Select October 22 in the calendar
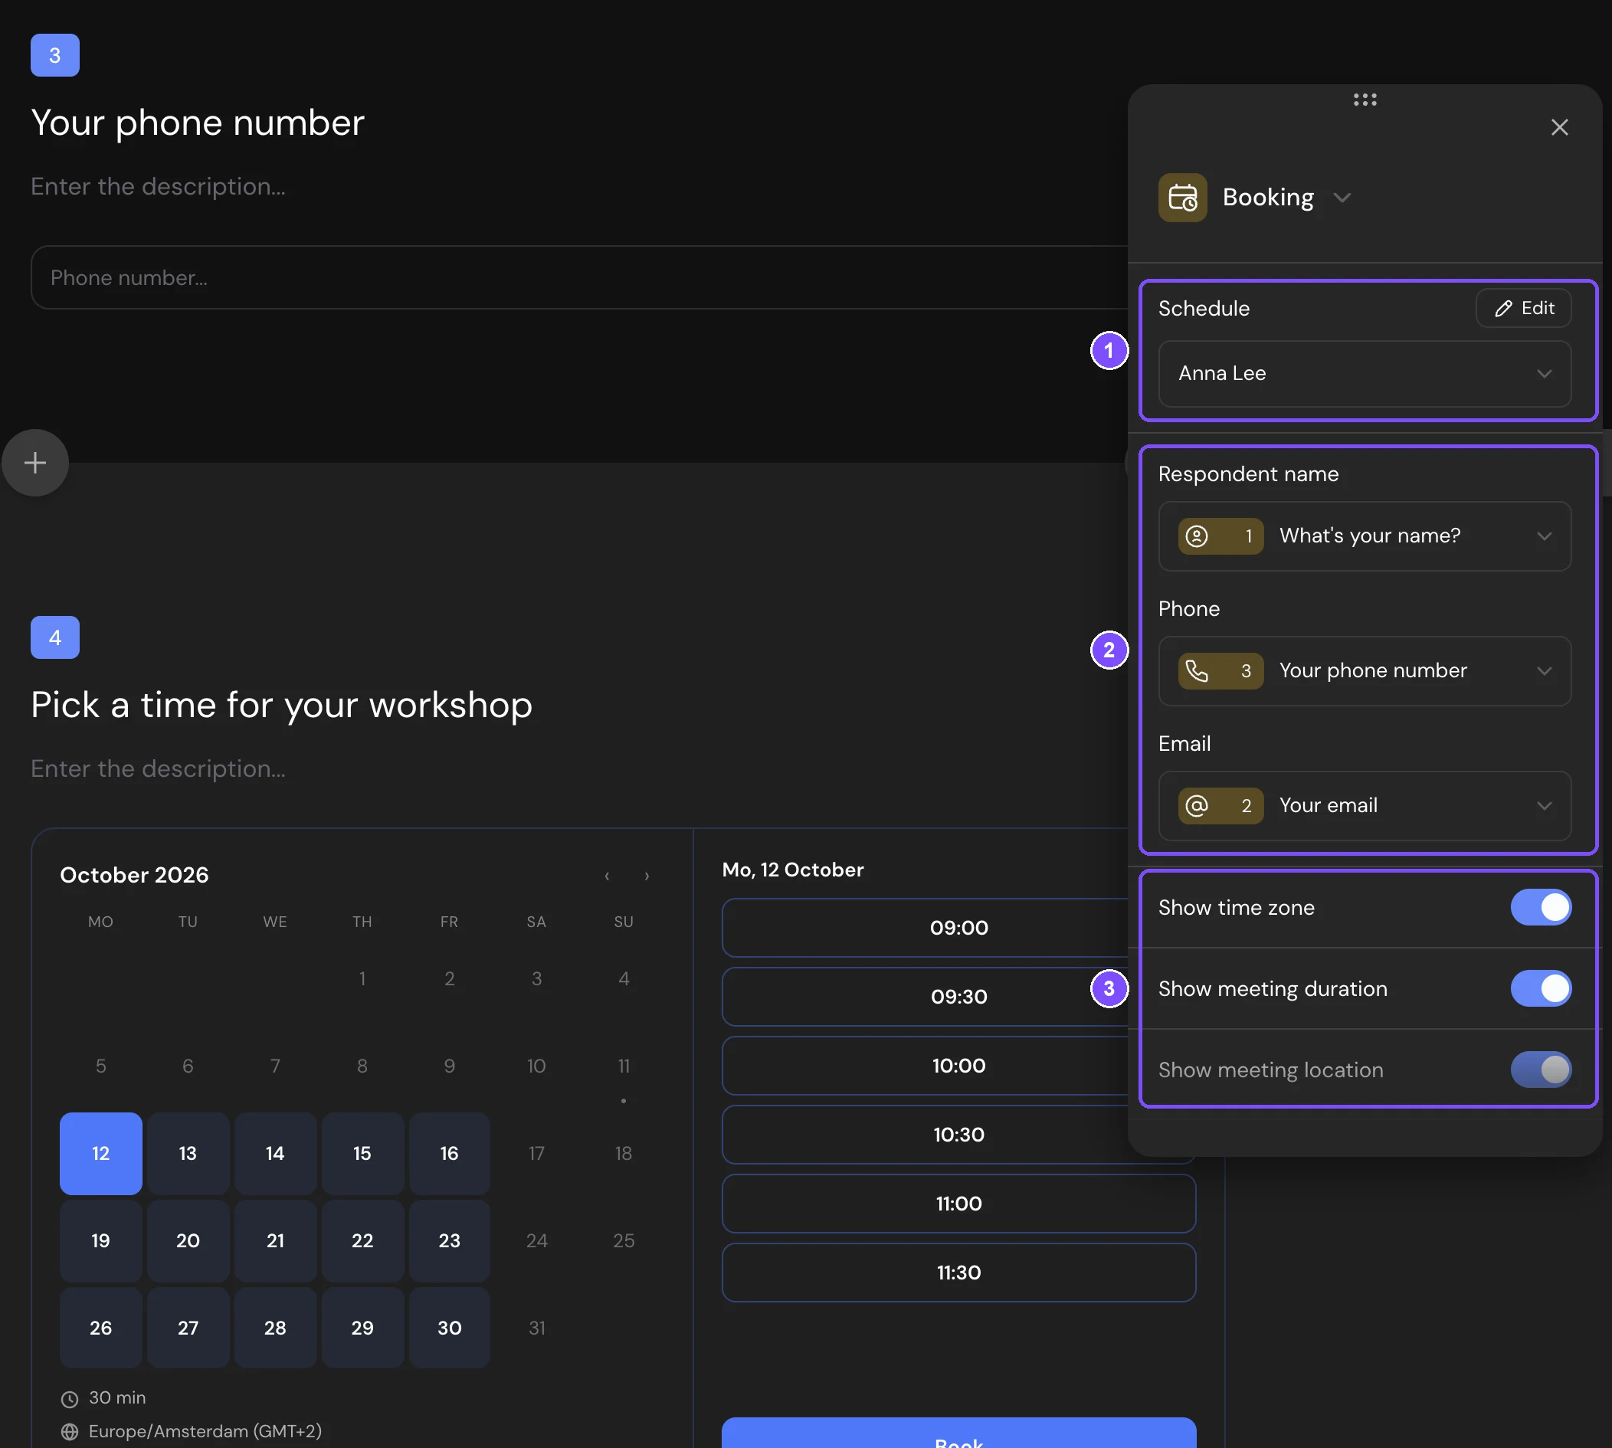The height and width of the screenshot is (1448, 1612). pos(362,1241)
